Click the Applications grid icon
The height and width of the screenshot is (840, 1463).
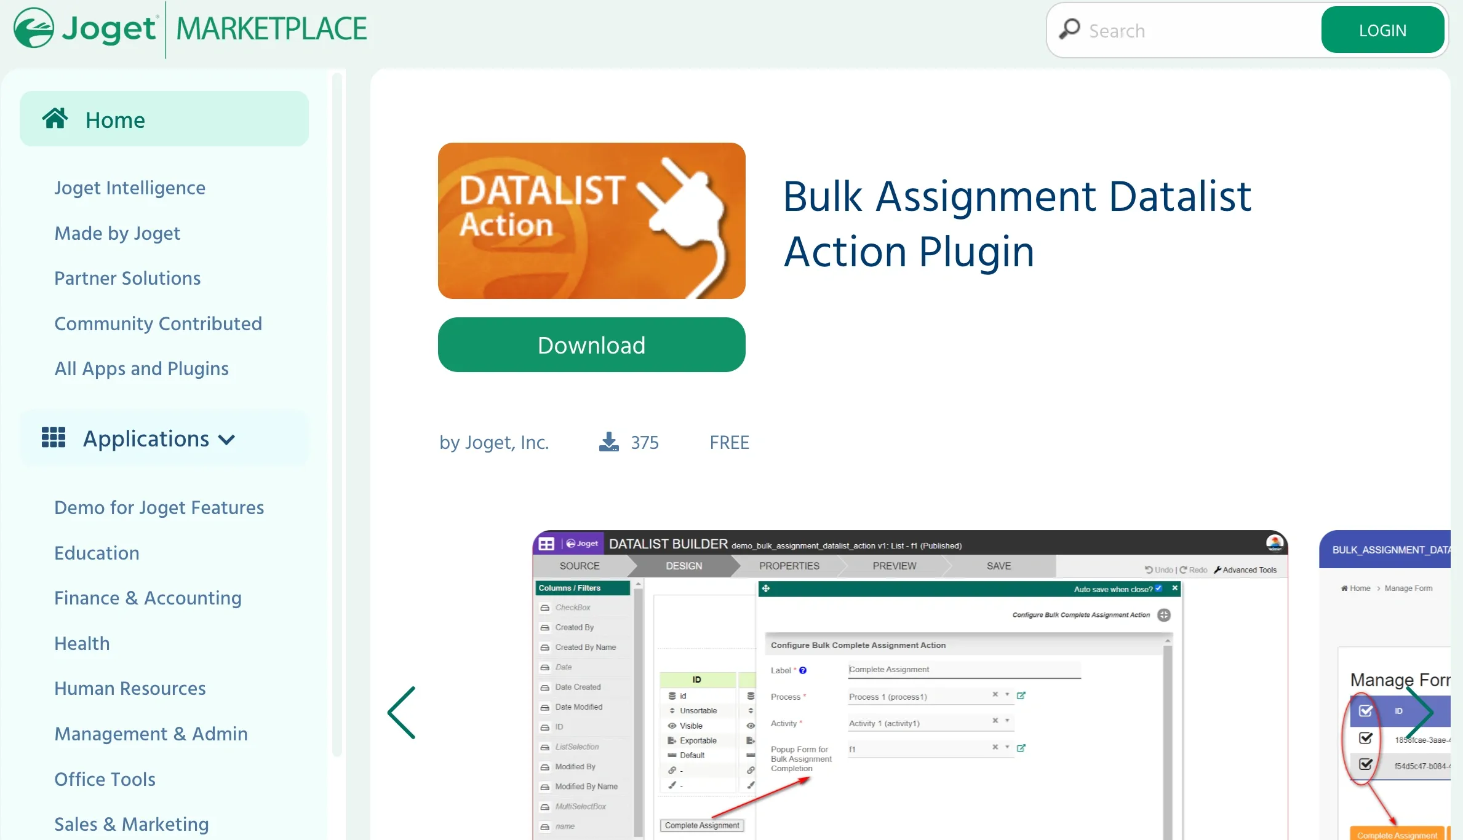54,438
